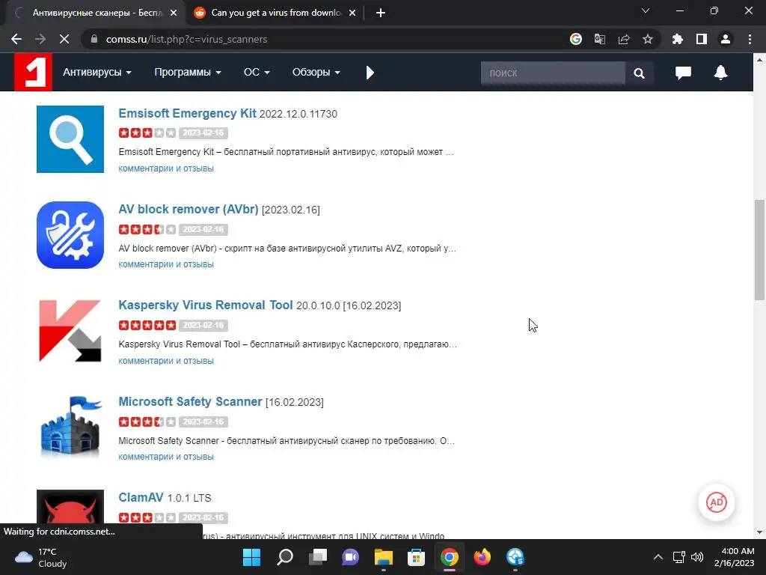
Task: Switch to the Reddit virus question tab
Action: (275, 13)
